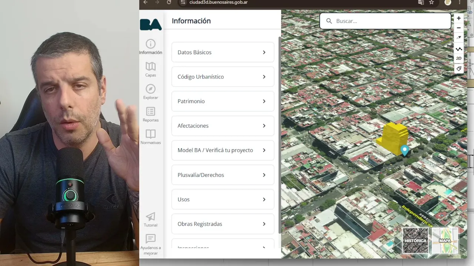Viewport: 474px width, 266px height.
Task: Expand the Obras Registradas row
Action: click(x=223, y=224)
